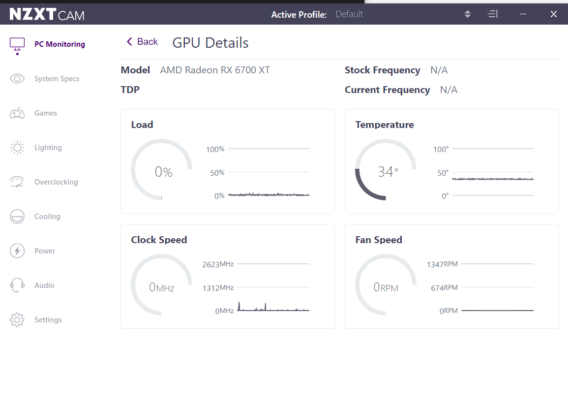
Task: Click the Audio headset icon
Action: coord(17,285)
